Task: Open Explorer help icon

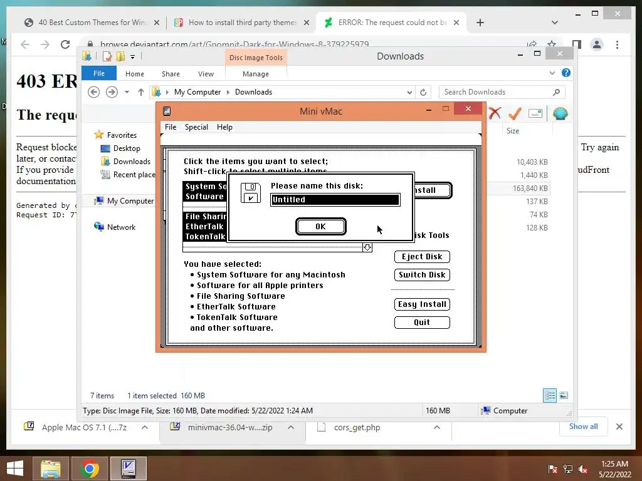Action: [566, 73]
